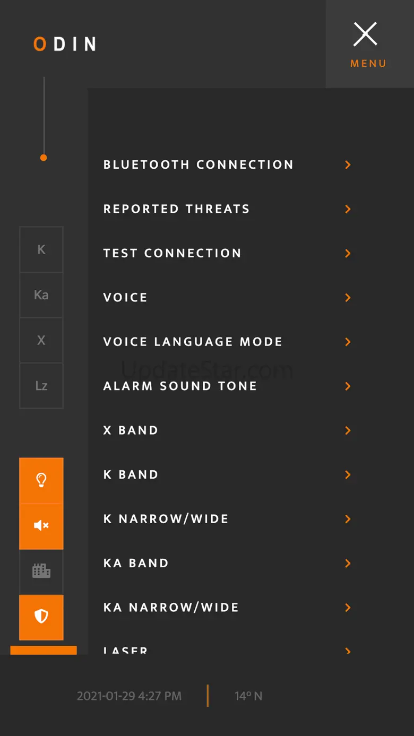Screen dimensions: 414x736
Task: Toggle the mute speaker icon
Action: point(41,526)
